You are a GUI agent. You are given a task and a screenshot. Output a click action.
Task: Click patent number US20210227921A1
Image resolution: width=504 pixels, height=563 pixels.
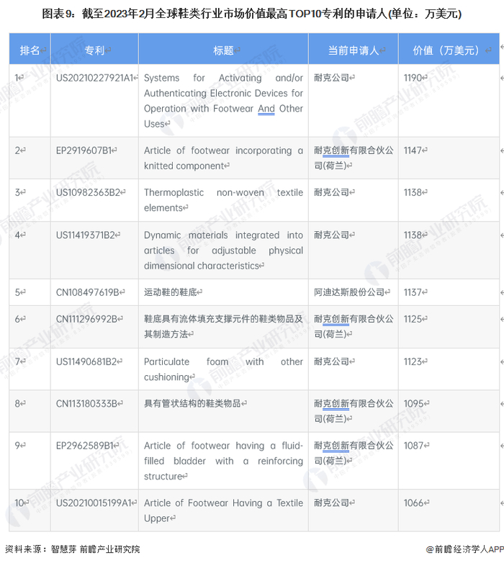pyautogui.click(x=94, y=78)
